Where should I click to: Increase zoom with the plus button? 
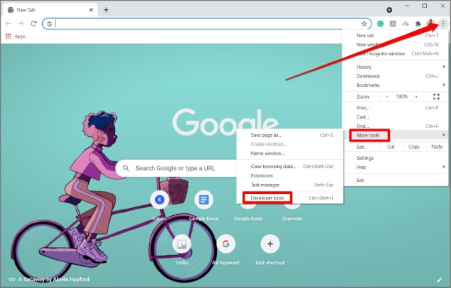(x=416, y=97)
